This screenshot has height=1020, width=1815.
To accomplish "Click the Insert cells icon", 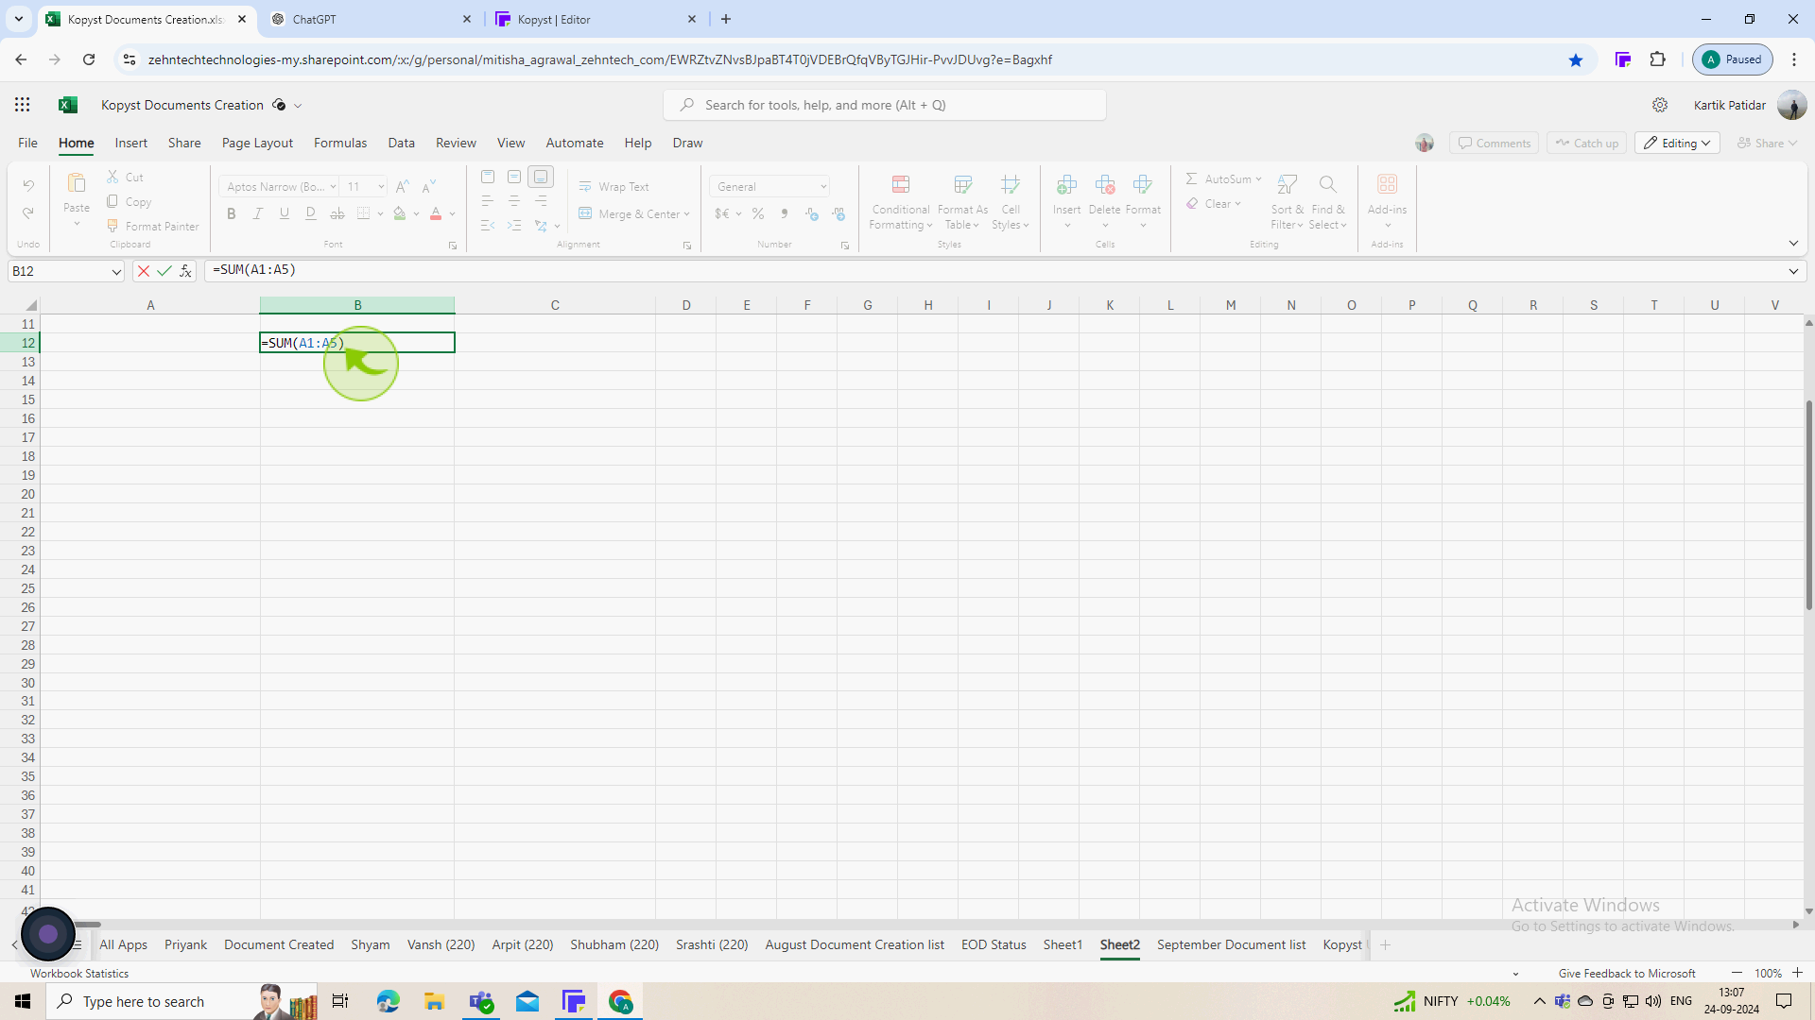I will pyautogui.click(x=1067, y=184).
